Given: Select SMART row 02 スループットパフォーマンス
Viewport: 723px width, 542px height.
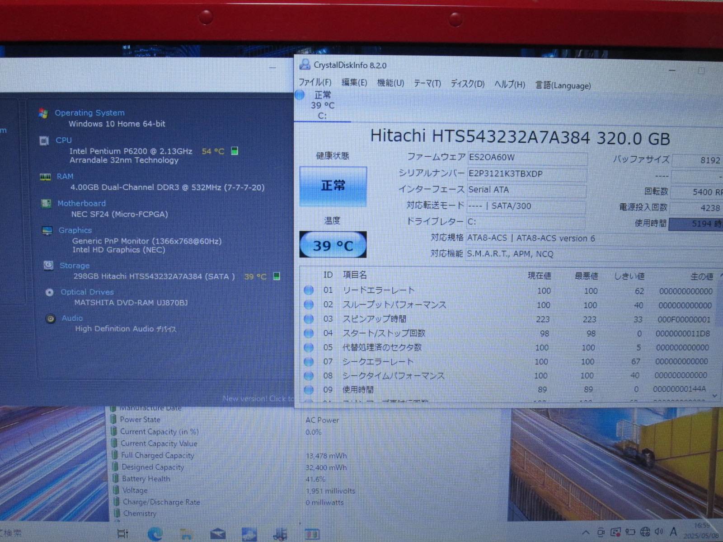Looking at the screenshot, I should click(x=509, y=305).
